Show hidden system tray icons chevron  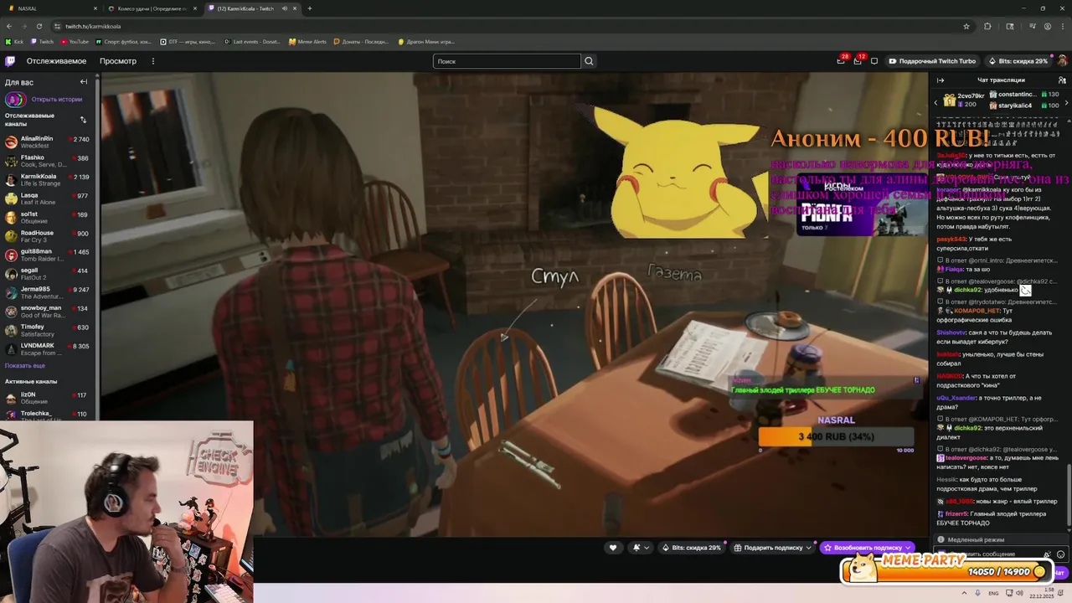[x=964, y=593]
